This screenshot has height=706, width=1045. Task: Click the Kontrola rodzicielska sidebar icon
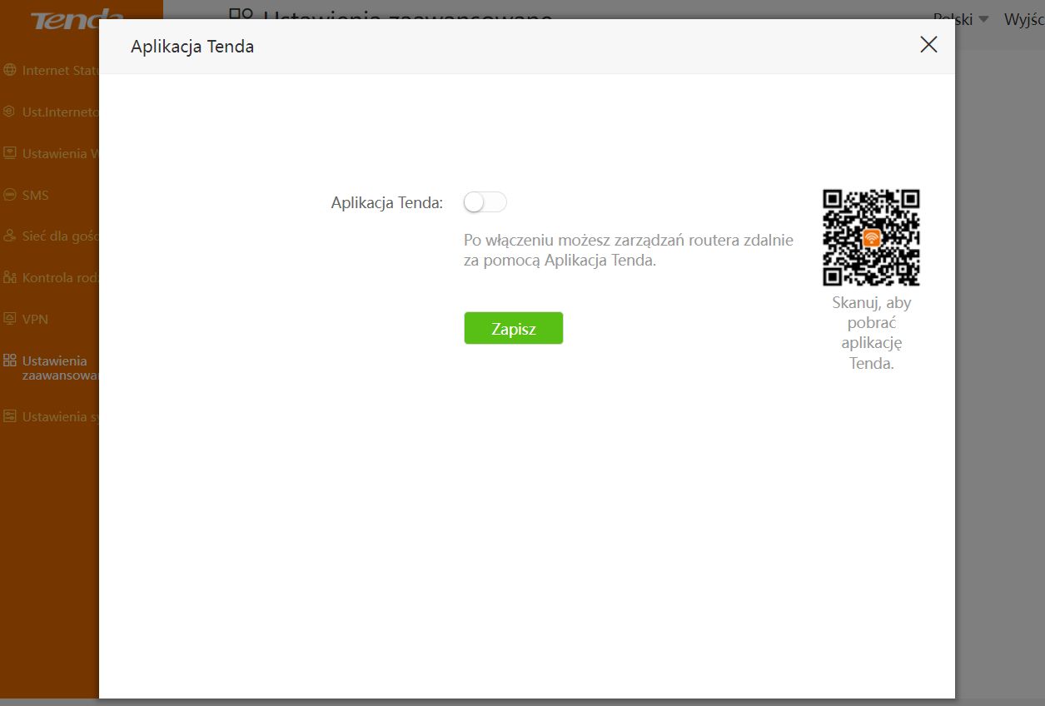(10, 277)
